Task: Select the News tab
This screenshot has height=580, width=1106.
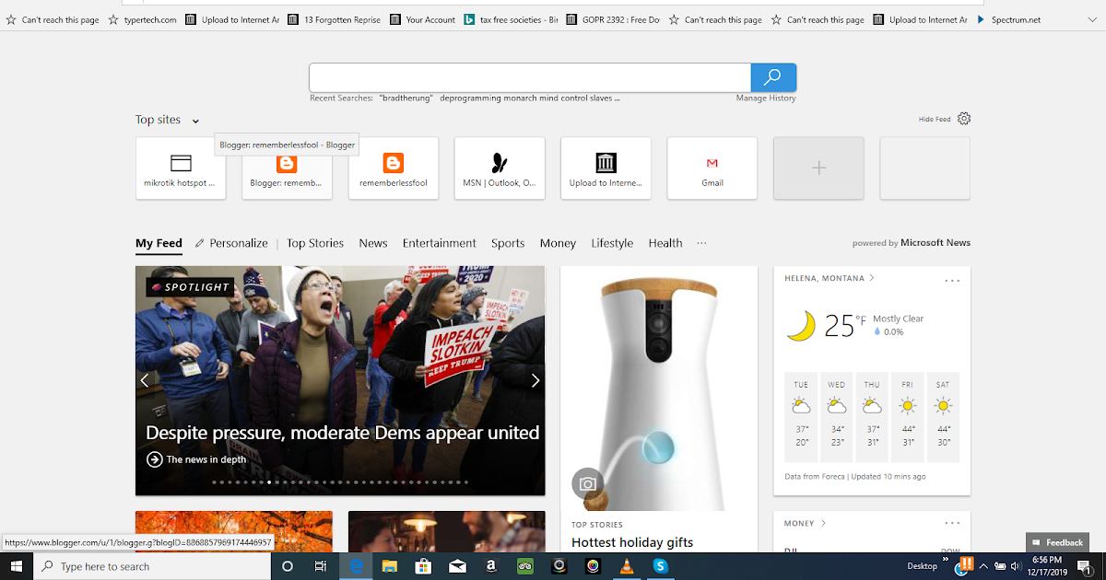Action: [x=373, y=243]
